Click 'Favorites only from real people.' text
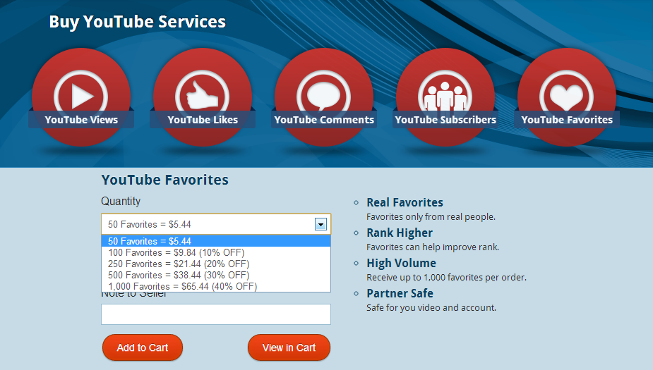 coord(431,216)
